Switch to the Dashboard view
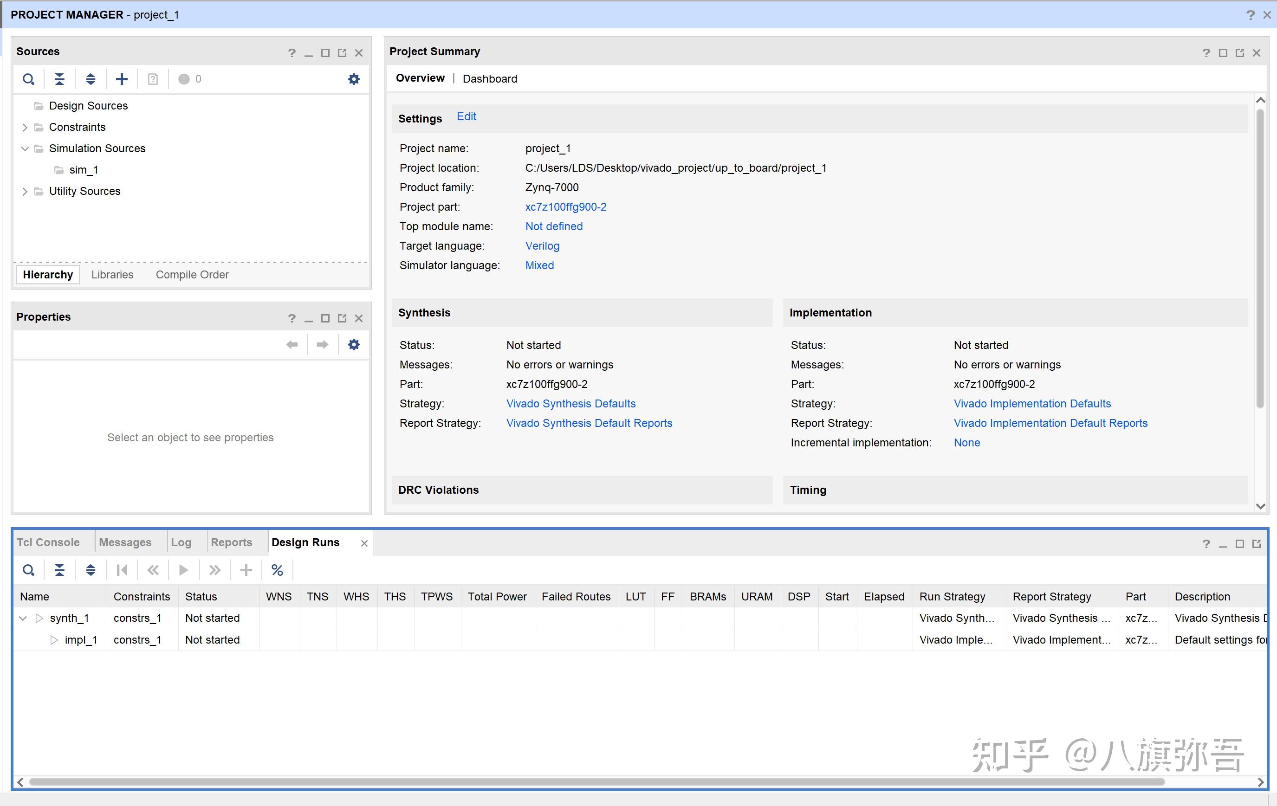This screenshot has height=806, width=1277. (489, 78)
